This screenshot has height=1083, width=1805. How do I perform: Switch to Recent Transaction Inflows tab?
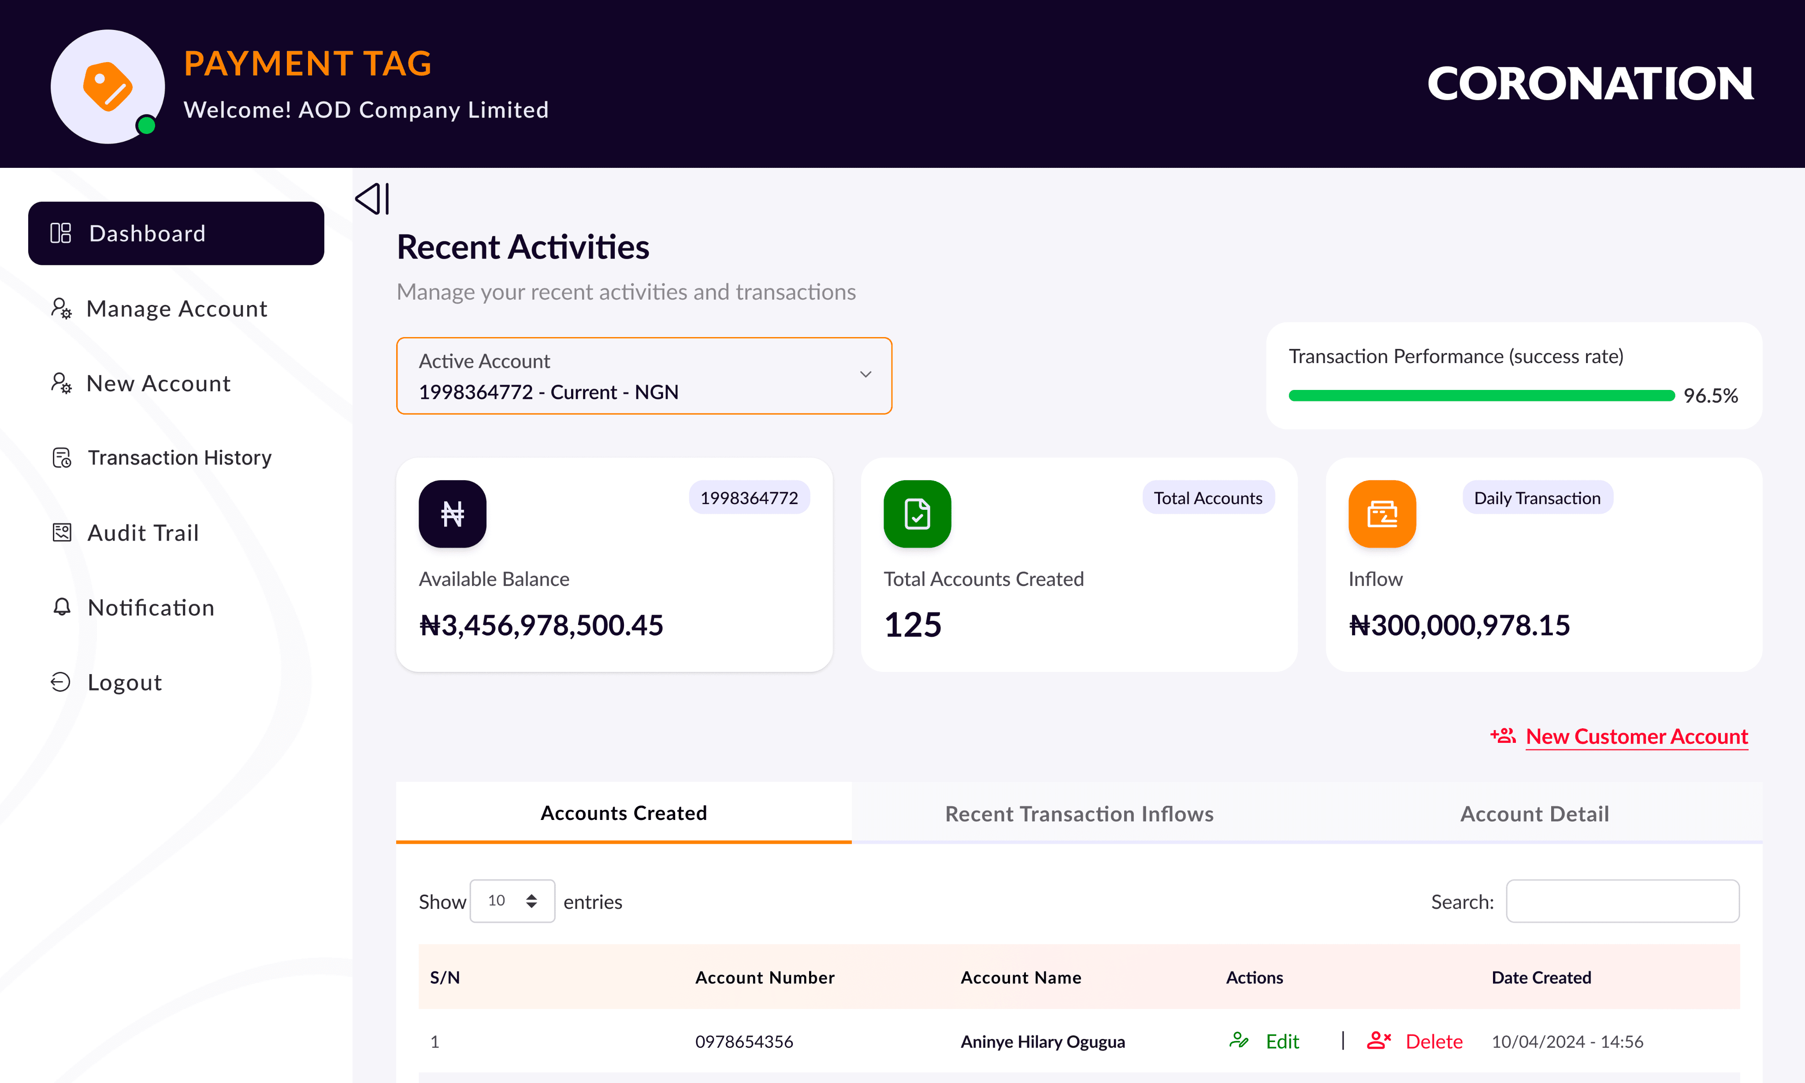coord(1079,814)
